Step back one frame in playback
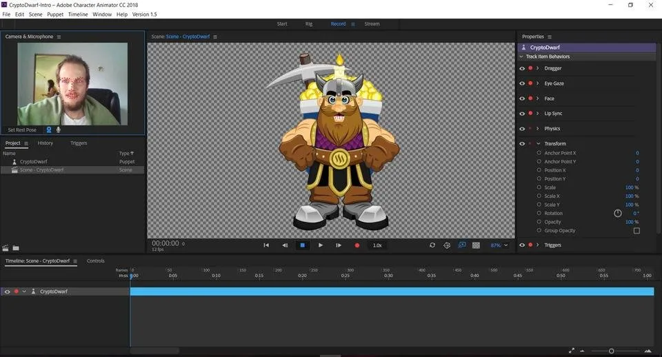Screen dimensions: 662x357 (x=285, y=245)
